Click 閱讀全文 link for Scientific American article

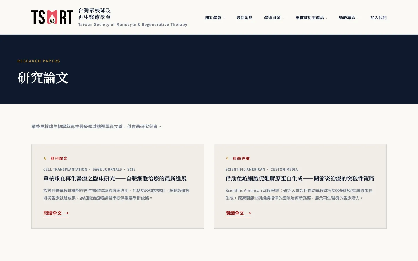tap(238, 213)
